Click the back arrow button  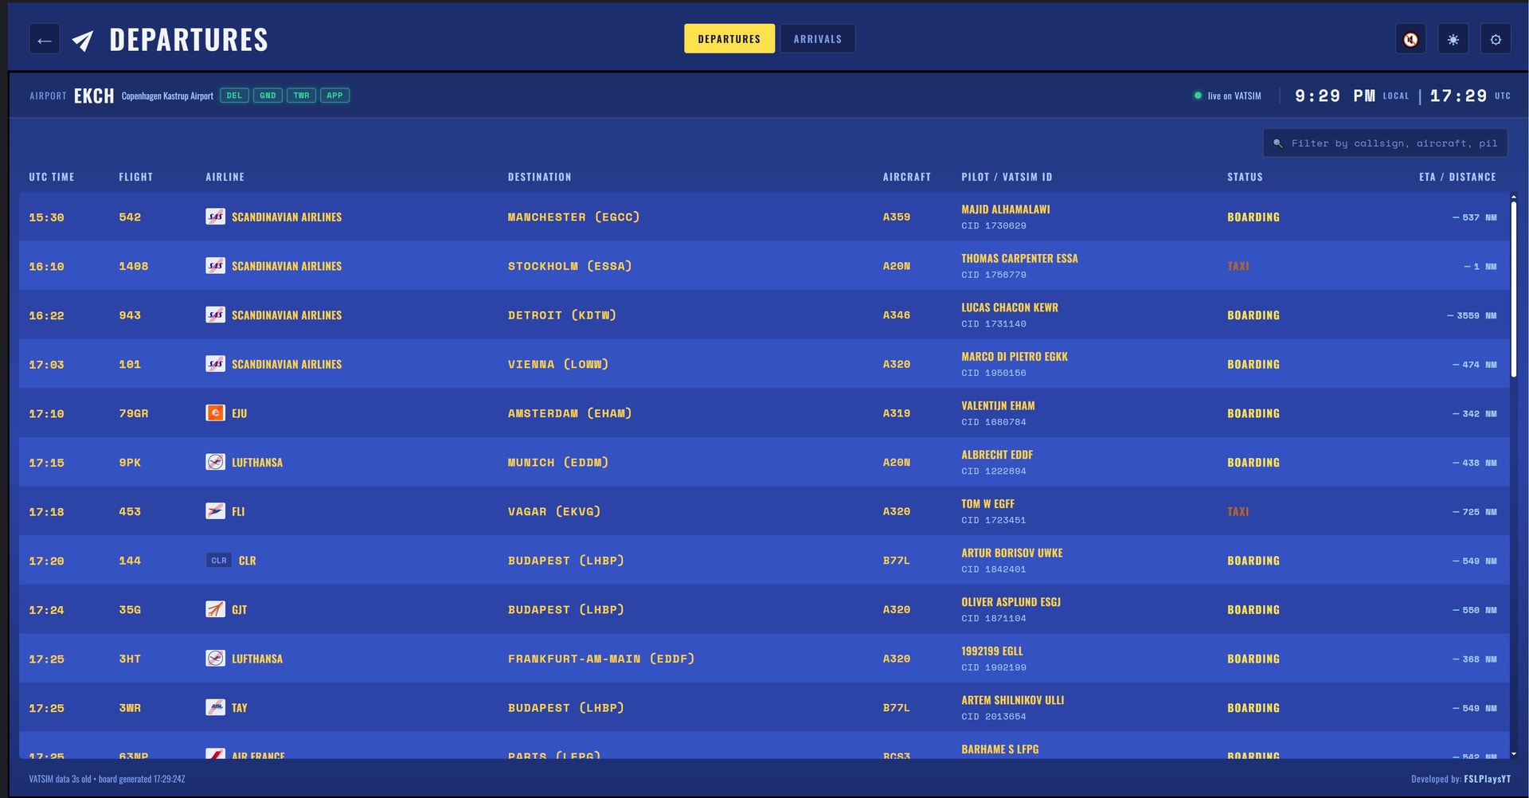coord(45,39)
